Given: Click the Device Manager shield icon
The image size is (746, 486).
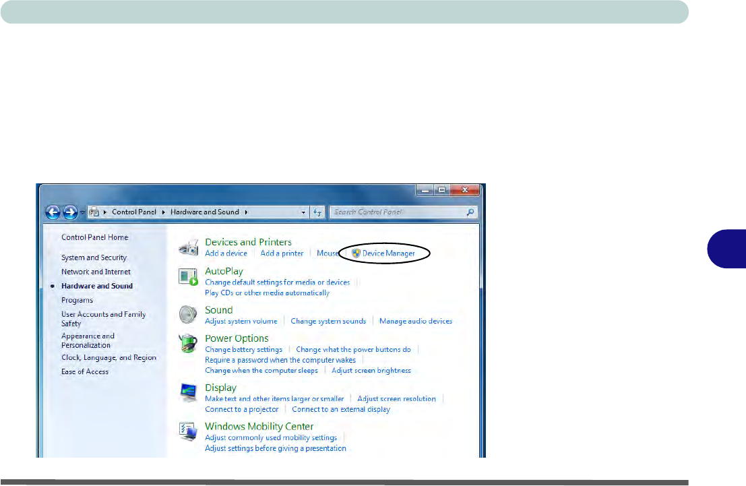Looking at the screenshot, I should tap(356, 253).
